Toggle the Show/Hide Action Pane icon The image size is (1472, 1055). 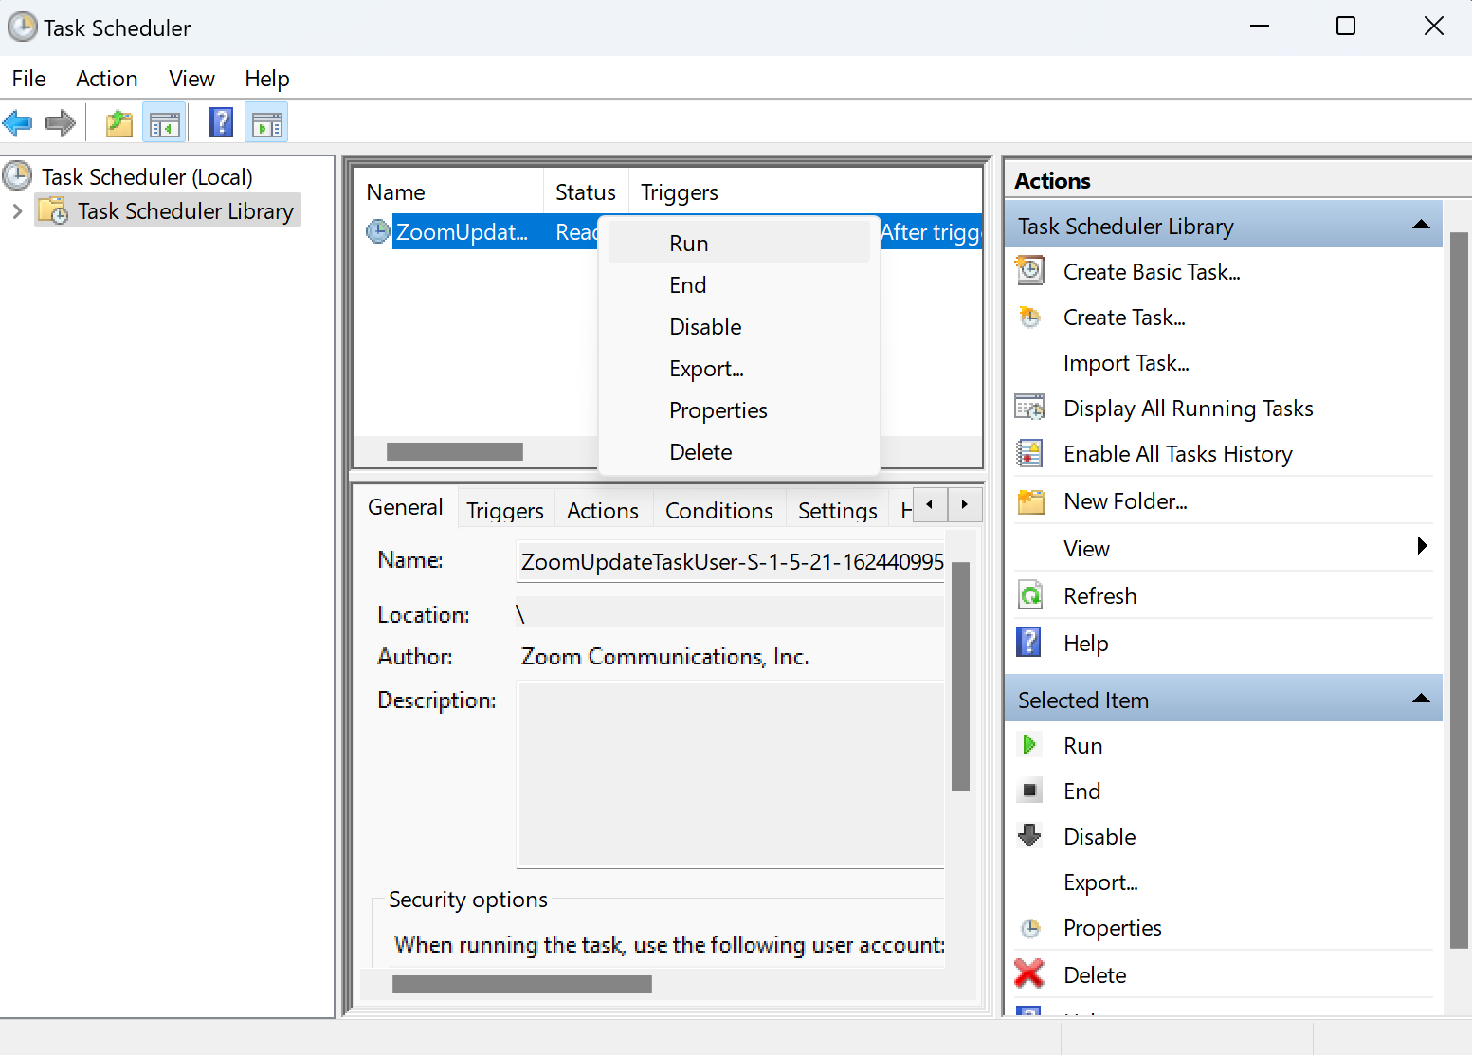coord(266,123)
